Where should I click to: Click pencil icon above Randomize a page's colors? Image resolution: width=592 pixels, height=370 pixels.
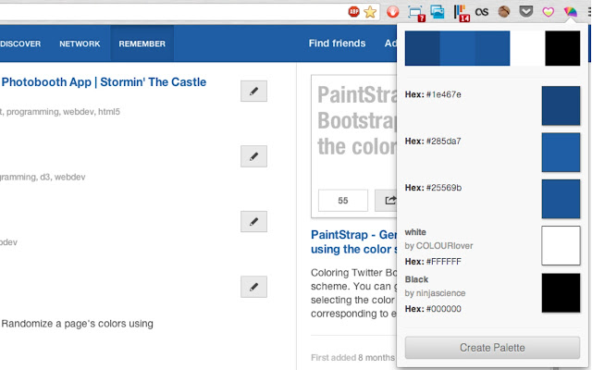(x=253, y=287)
